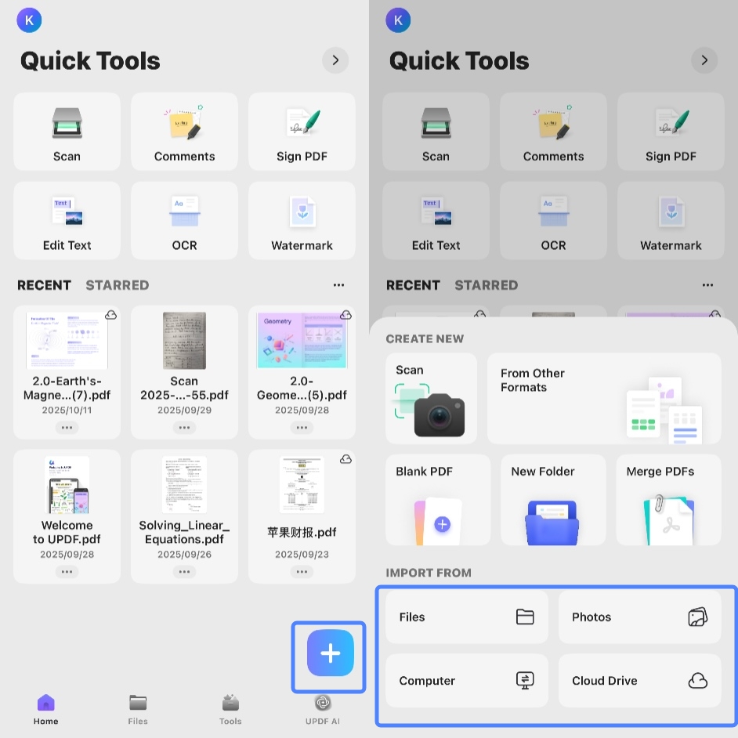Screen dimensions: 738x738
Task: Open Solving_Linear_Equations.pdf file
Action: coord(185,516)
